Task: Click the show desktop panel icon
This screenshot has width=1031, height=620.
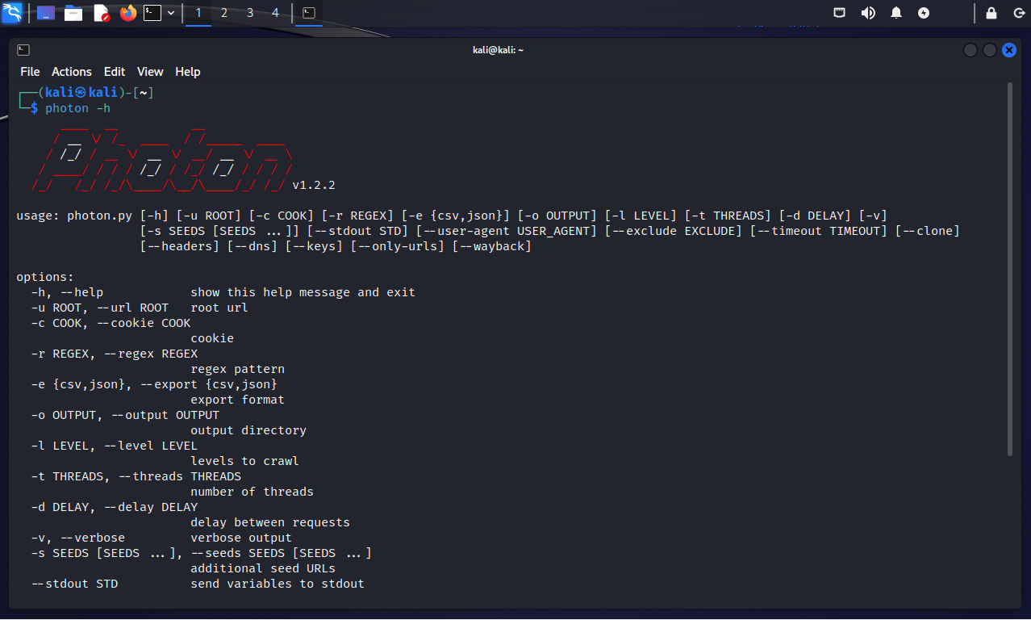Action: 46,13
